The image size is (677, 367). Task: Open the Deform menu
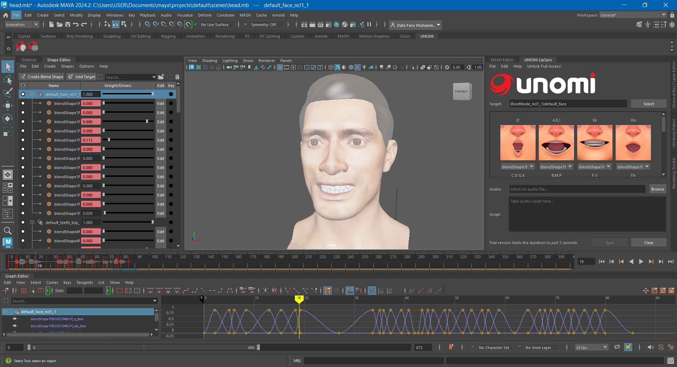(x=205, y=15)
